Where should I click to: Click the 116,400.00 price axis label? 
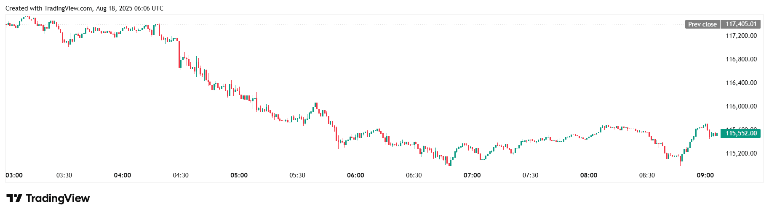[741, 83]
